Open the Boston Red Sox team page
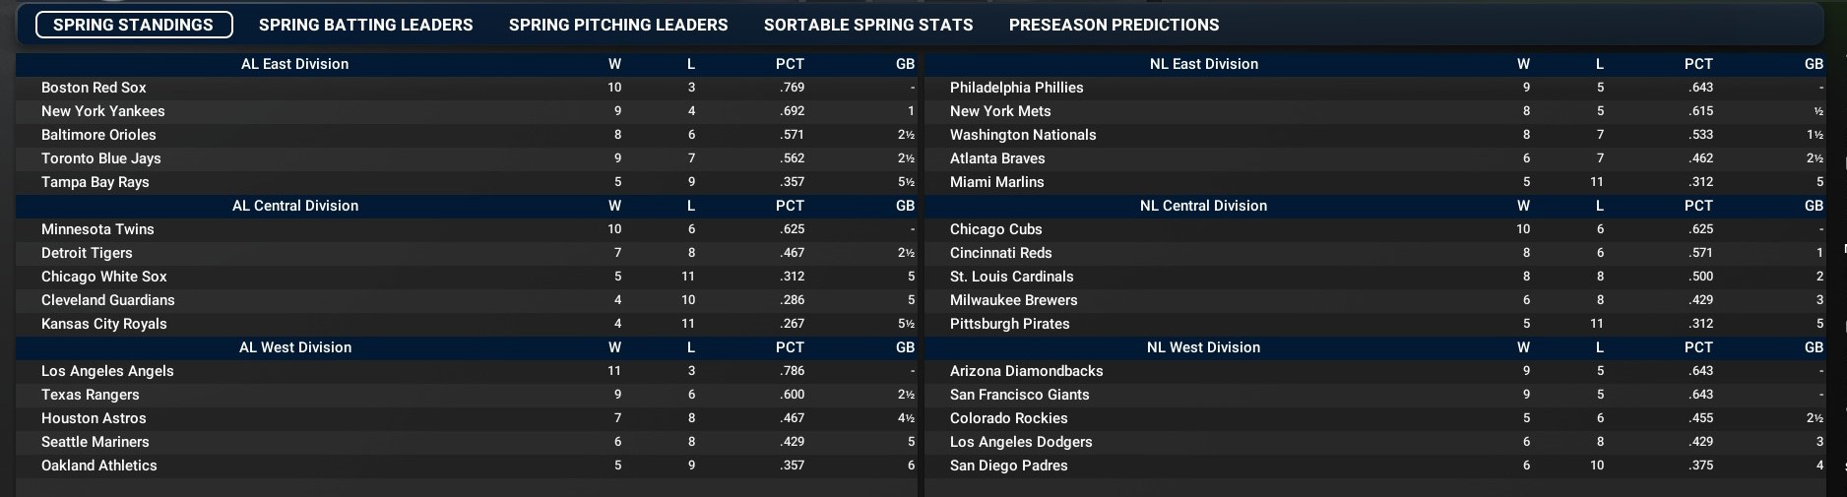Viewport: 1847px width, 497px height. click(x=94, y=88)
